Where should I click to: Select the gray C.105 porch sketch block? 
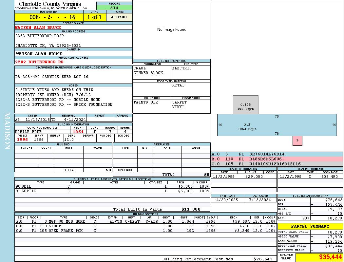[245, 105]
